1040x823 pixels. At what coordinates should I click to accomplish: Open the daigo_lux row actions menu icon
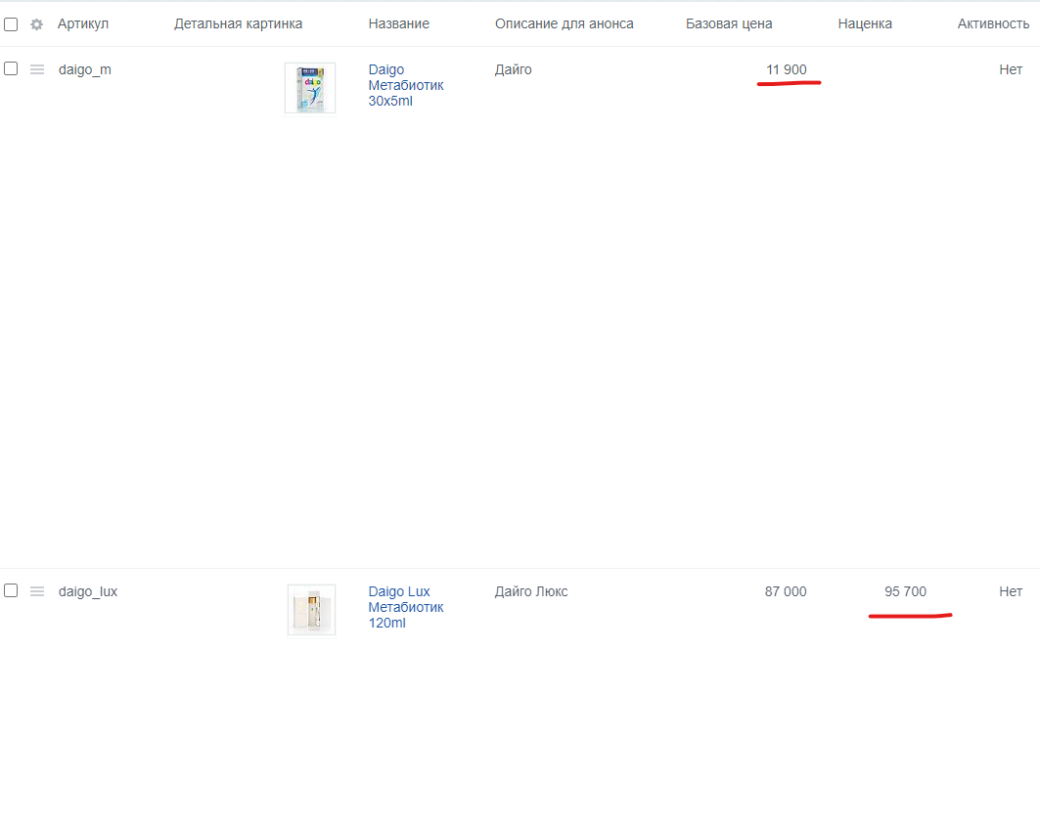(37, 591)
